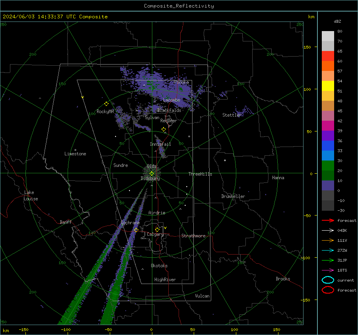This screenshot has width=358, height=335.
Task: Click the Airdrie map label
Action: pyautogui.click(x=157, y=213)
